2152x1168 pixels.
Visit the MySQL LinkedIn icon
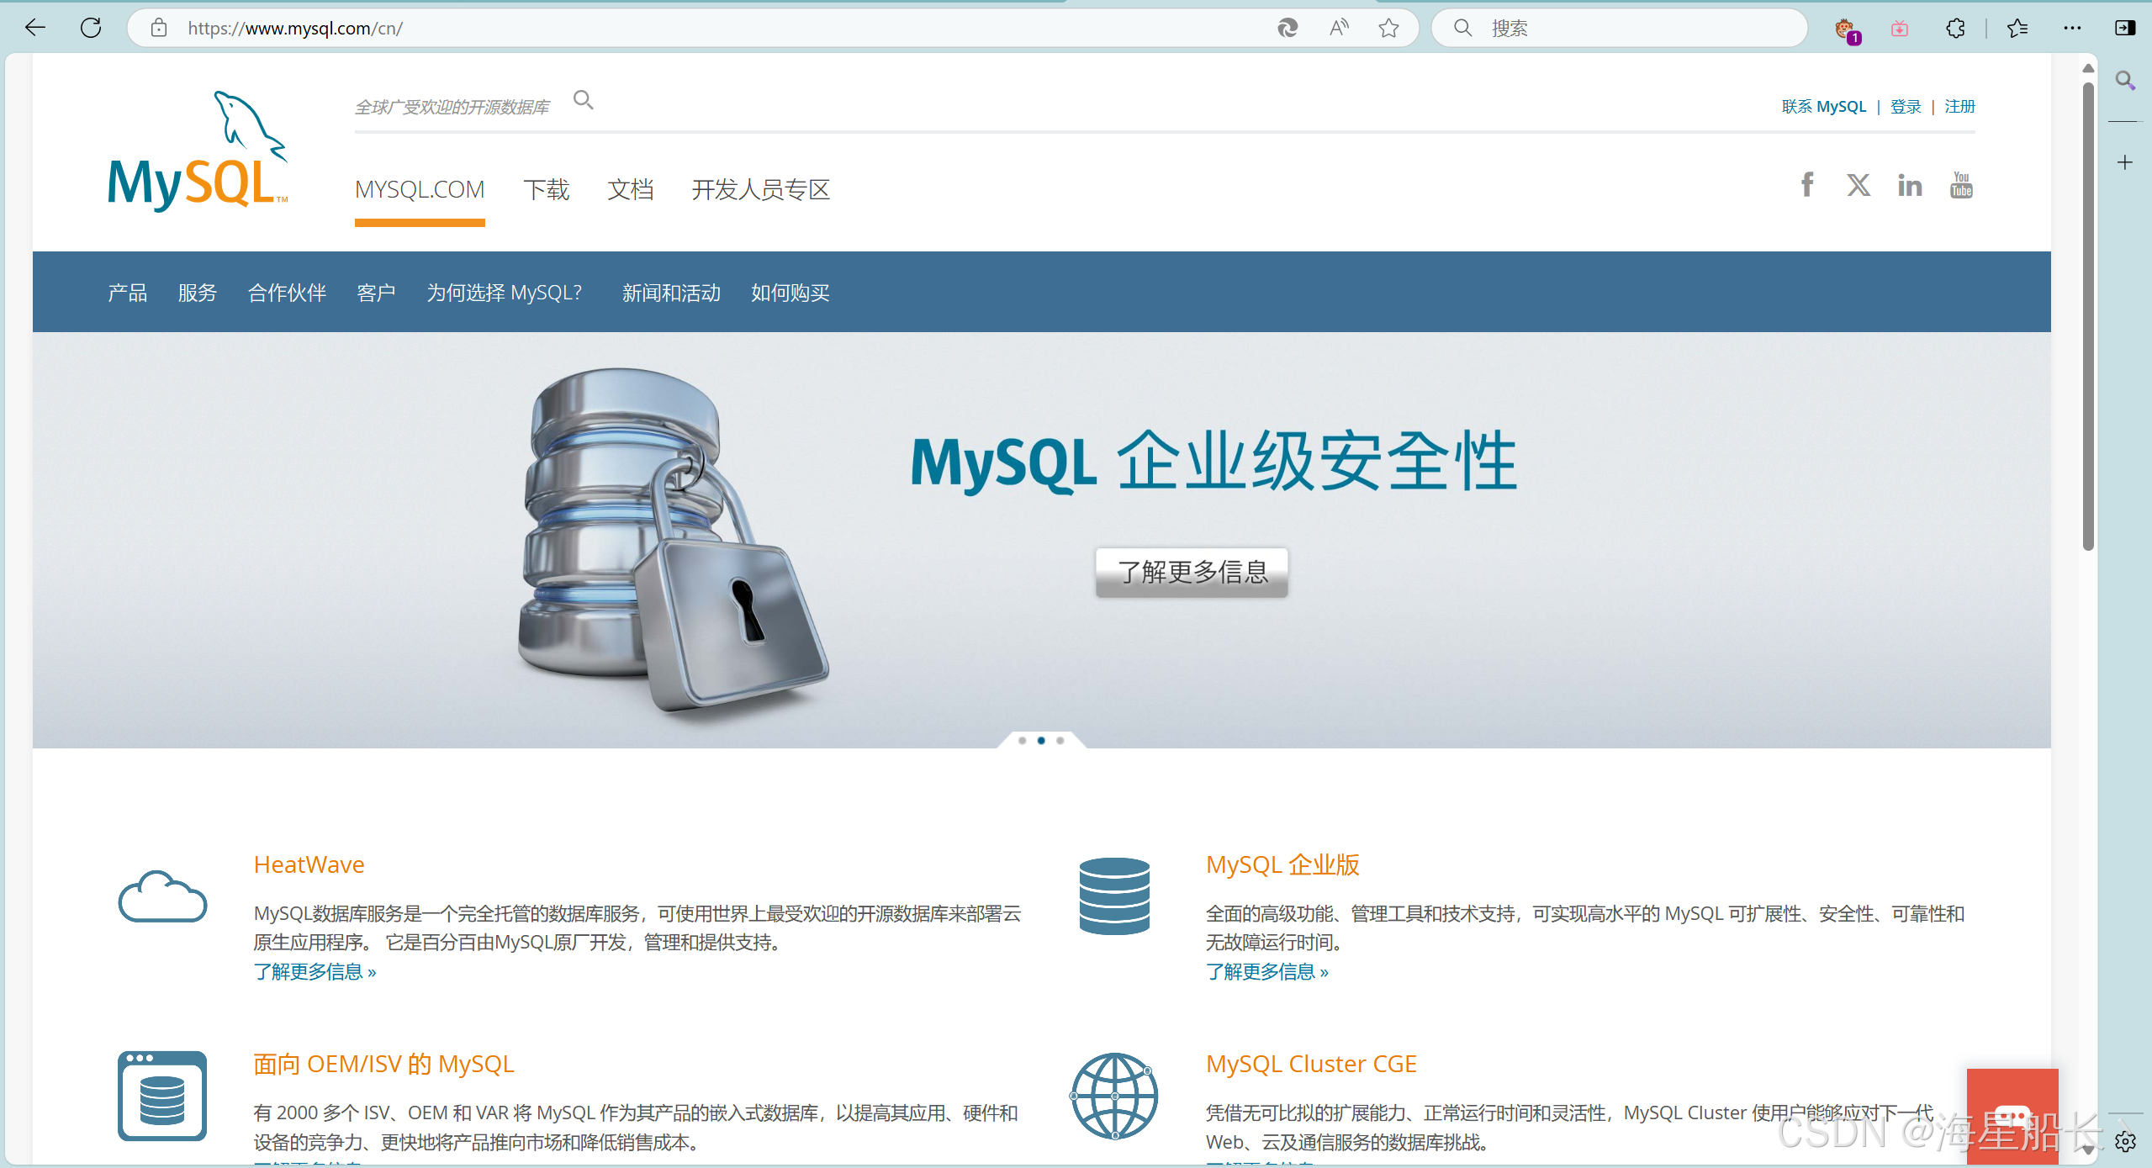click(1910, 185)
